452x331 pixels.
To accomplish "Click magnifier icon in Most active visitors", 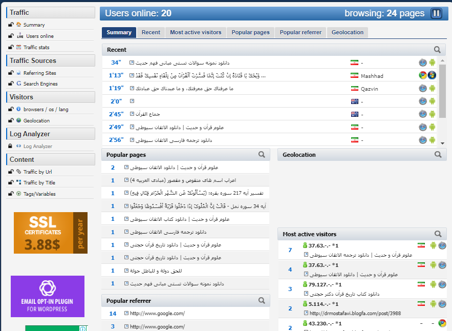I will coord(437,234).
